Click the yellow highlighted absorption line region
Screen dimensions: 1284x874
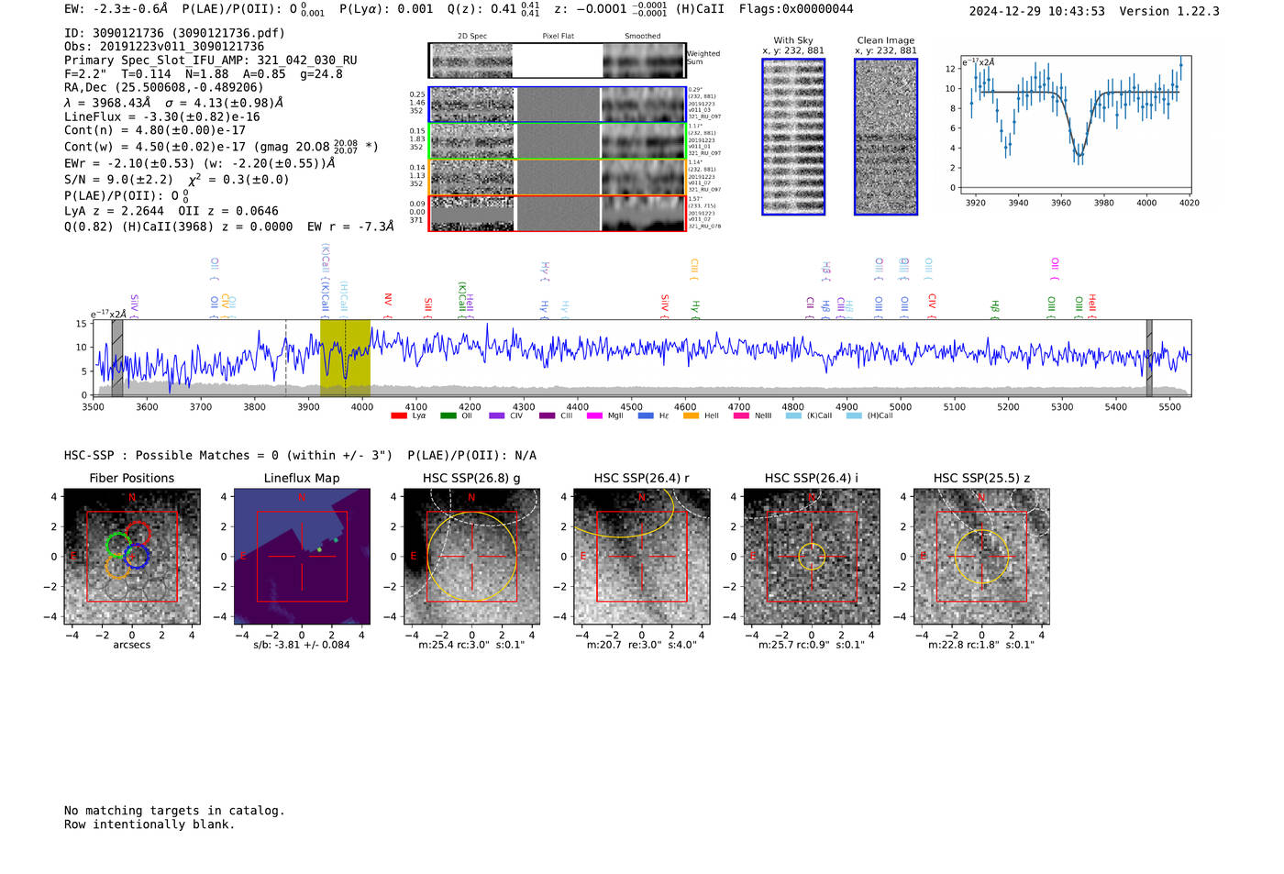click(345, 358)
